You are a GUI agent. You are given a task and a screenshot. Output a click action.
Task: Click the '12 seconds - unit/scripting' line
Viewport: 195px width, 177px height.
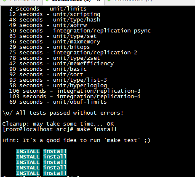coord(55,14)
